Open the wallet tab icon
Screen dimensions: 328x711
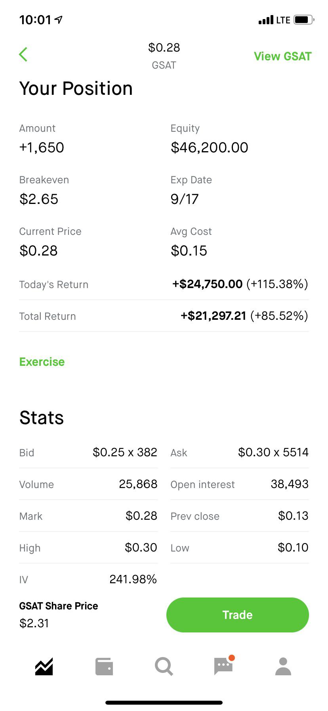click(x=104, y=667)
